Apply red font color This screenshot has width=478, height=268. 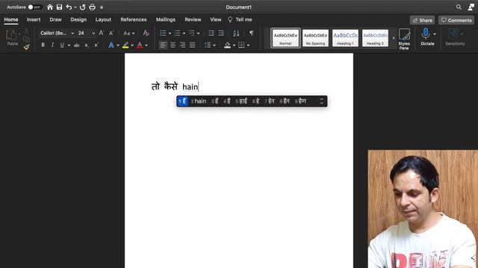click(140, 45)
